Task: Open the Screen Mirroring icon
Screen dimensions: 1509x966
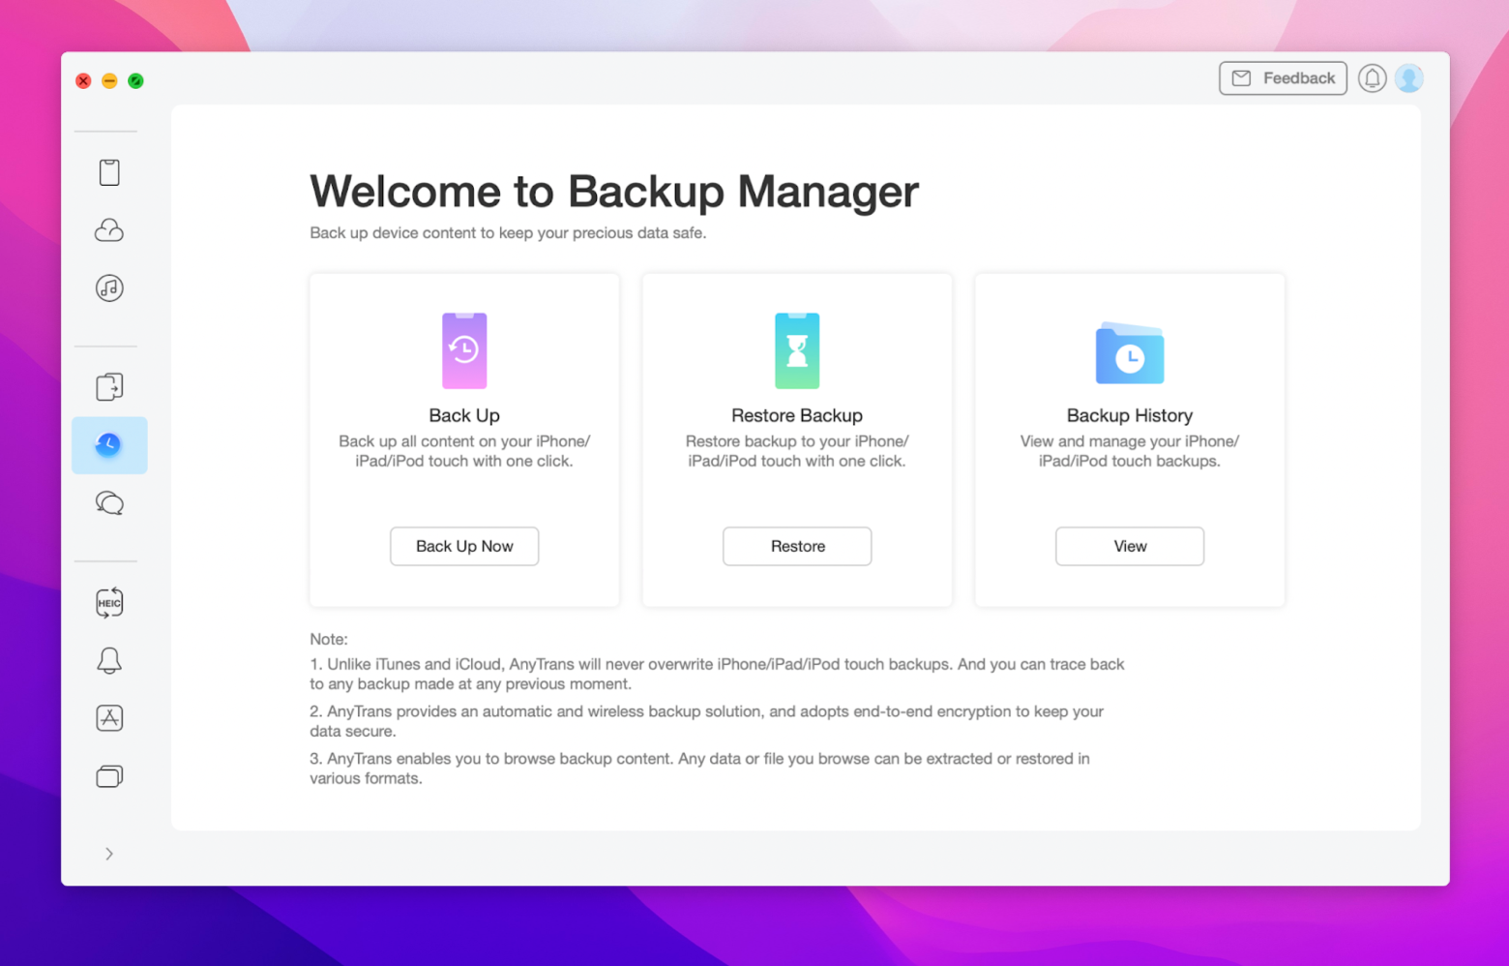Action: tap(109, 776)
